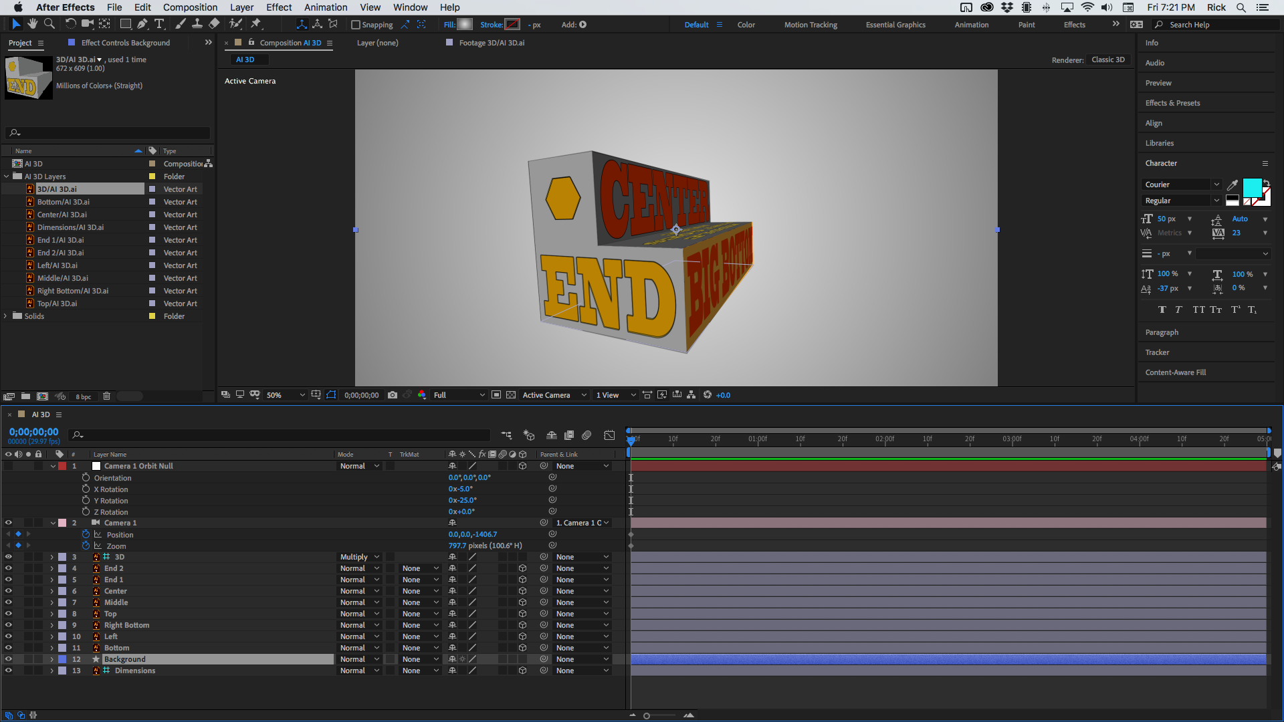The image size is (1284, 722).
Task: Open the Graph Editor in the timeline
Action: (609, 435)
